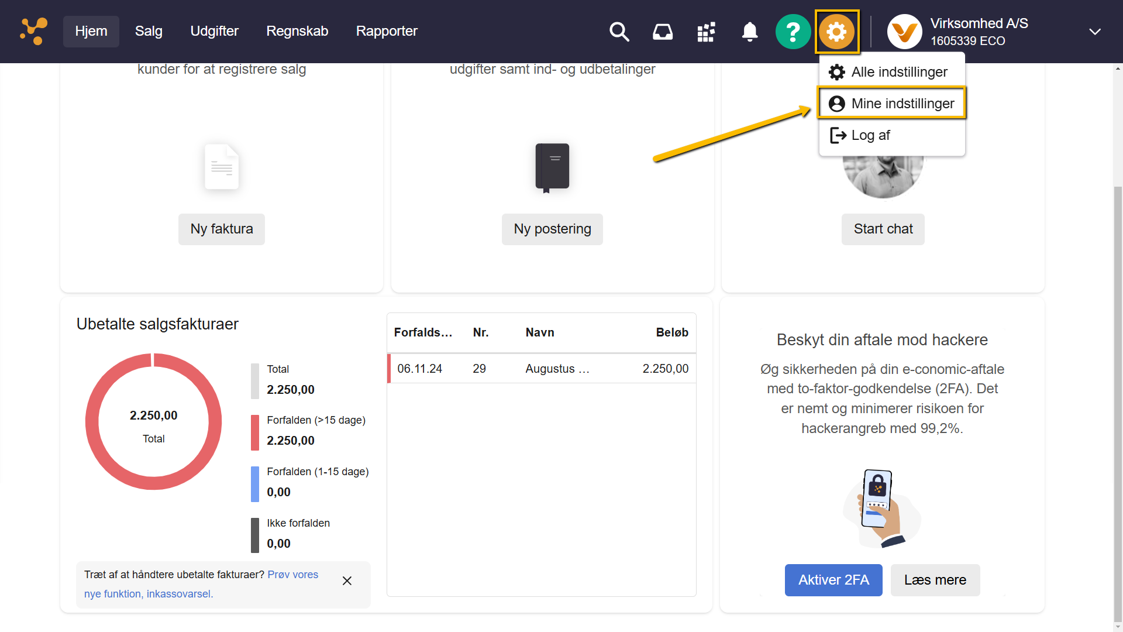Dismiss the inkassovarsel notice

pos(347,581)
